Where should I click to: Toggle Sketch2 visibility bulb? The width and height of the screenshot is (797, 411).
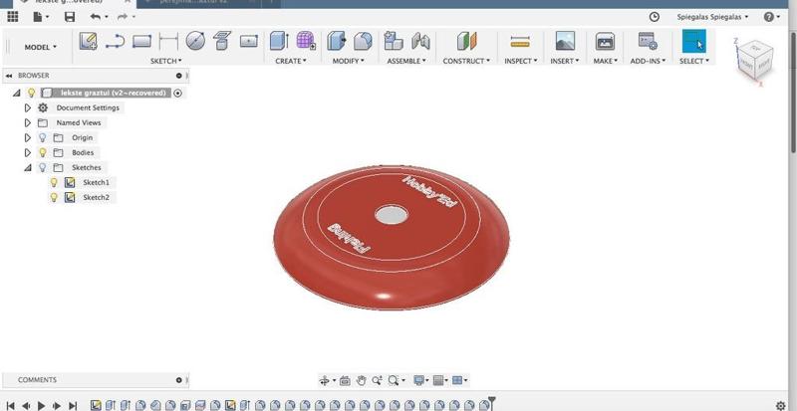click(x=54, y=197)
